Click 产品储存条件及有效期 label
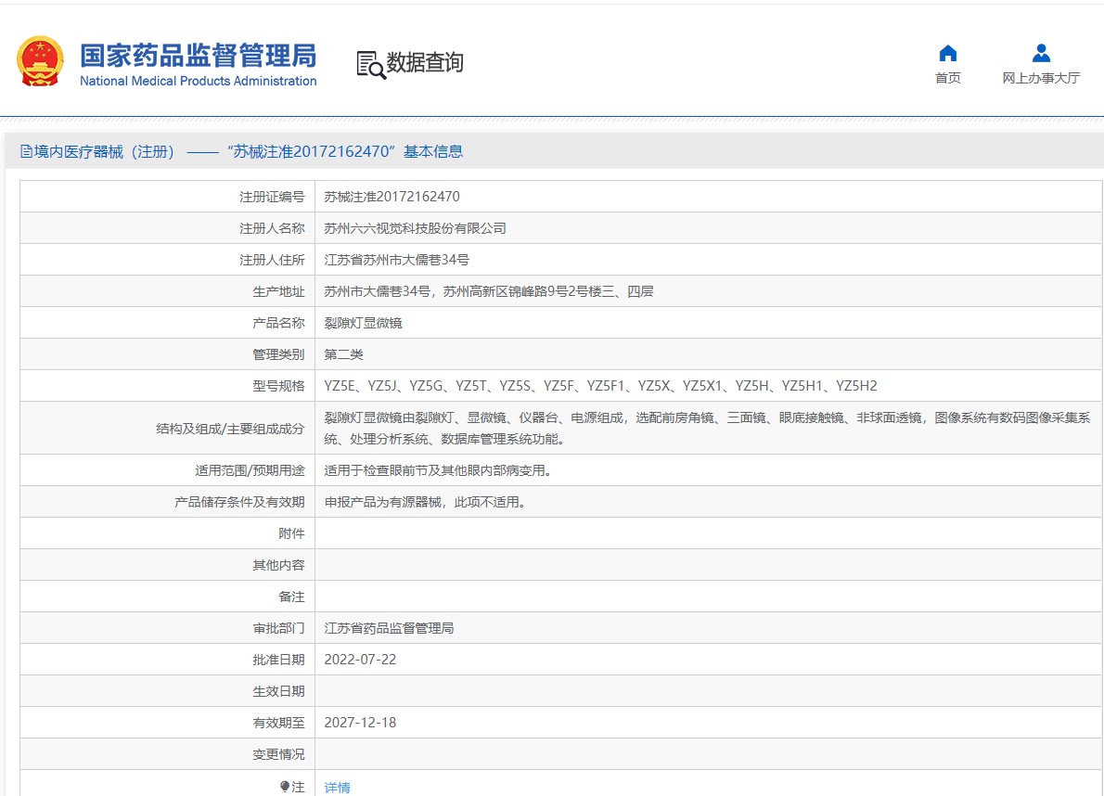This screenshot has width=1104, height=796. point(239,502)
